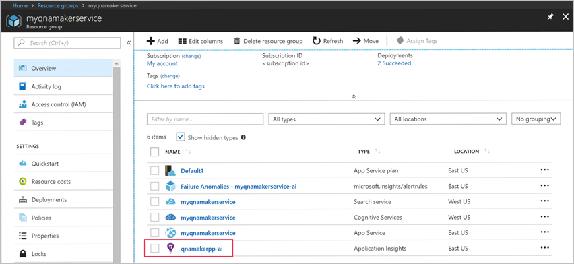This screenshot has width=574, height=264.
Task: Click the sidebar Search (Ctrl+/) field
Action: pyautogui.click(x=67, y=43)
